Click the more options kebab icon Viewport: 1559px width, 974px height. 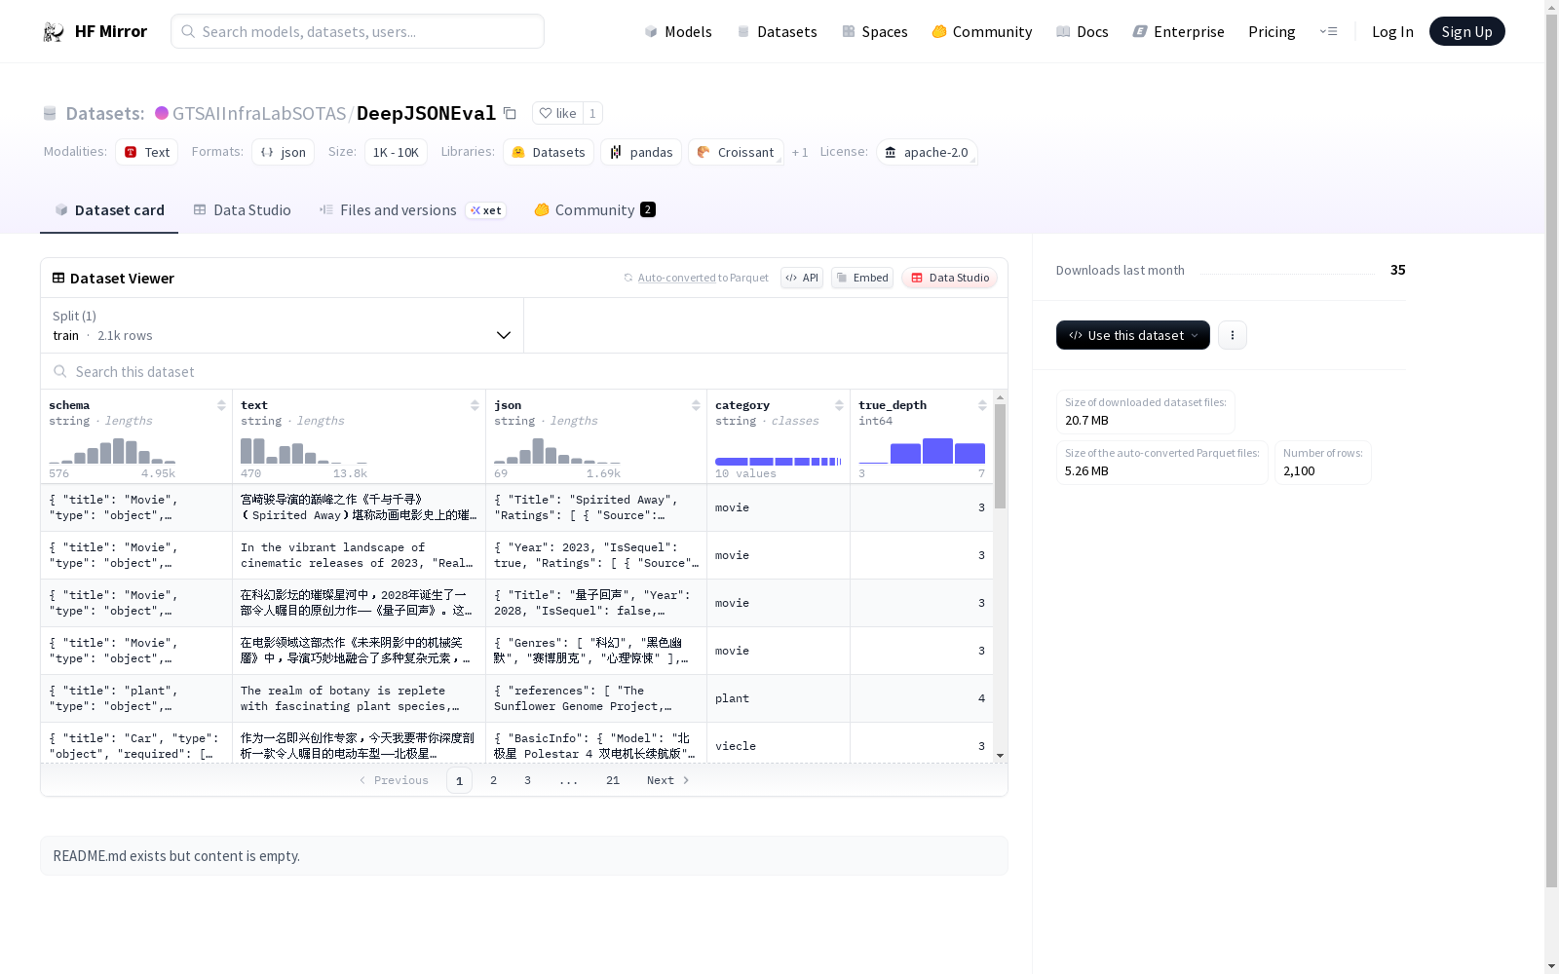pos(1233,335)
